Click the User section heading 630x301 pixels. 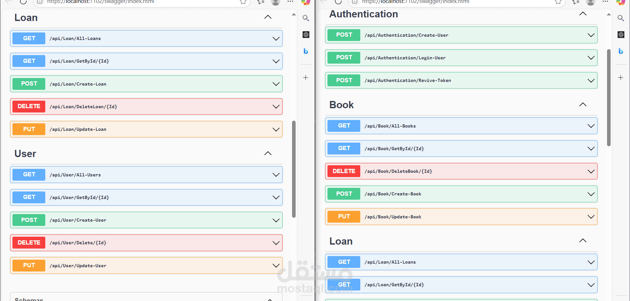pos(25,154)
